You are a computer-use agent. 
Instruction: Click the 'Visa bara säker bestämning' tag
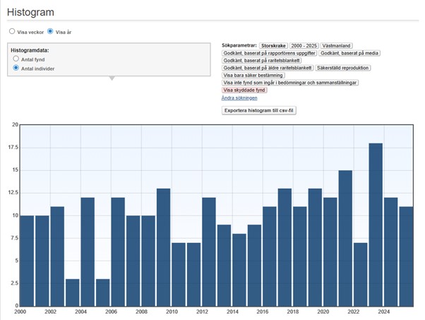click(x=253, y=76)
